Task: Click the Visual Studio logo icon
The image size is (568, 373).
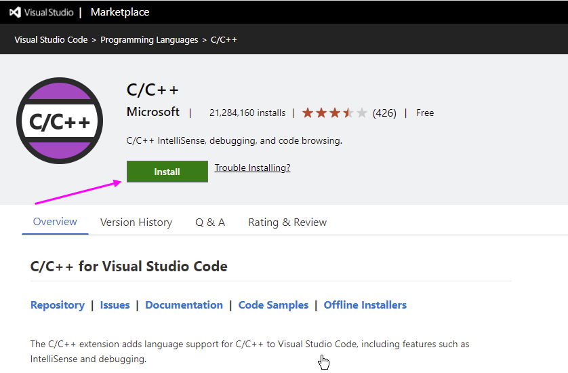Action: (x=15, y=12)
